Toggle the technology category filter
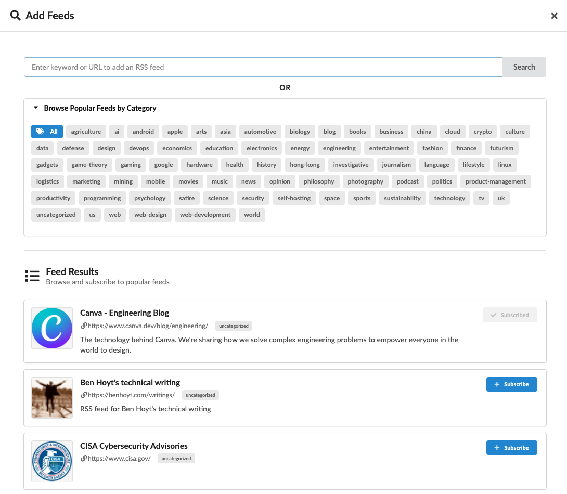 449,198
